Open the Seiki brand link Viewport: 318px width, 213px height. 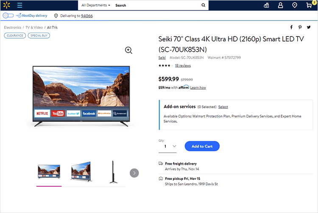(x=162, y=58)
